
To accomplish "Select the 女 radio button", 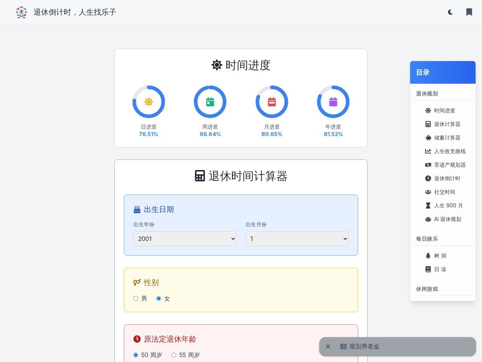I will tap(159, 298).
